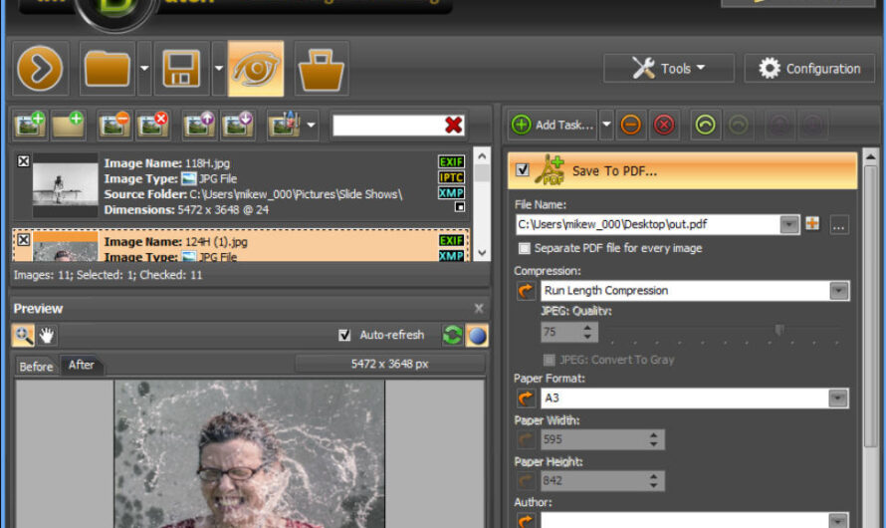Open the A3 Paper Format dropdown
This screenshot has height=528, width=886.
click(x=838, y=397)
